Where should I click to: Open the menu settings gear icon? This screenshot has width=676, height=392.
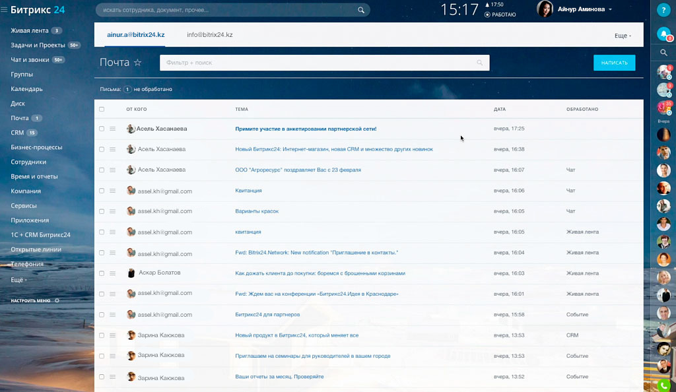click(57, 300)
